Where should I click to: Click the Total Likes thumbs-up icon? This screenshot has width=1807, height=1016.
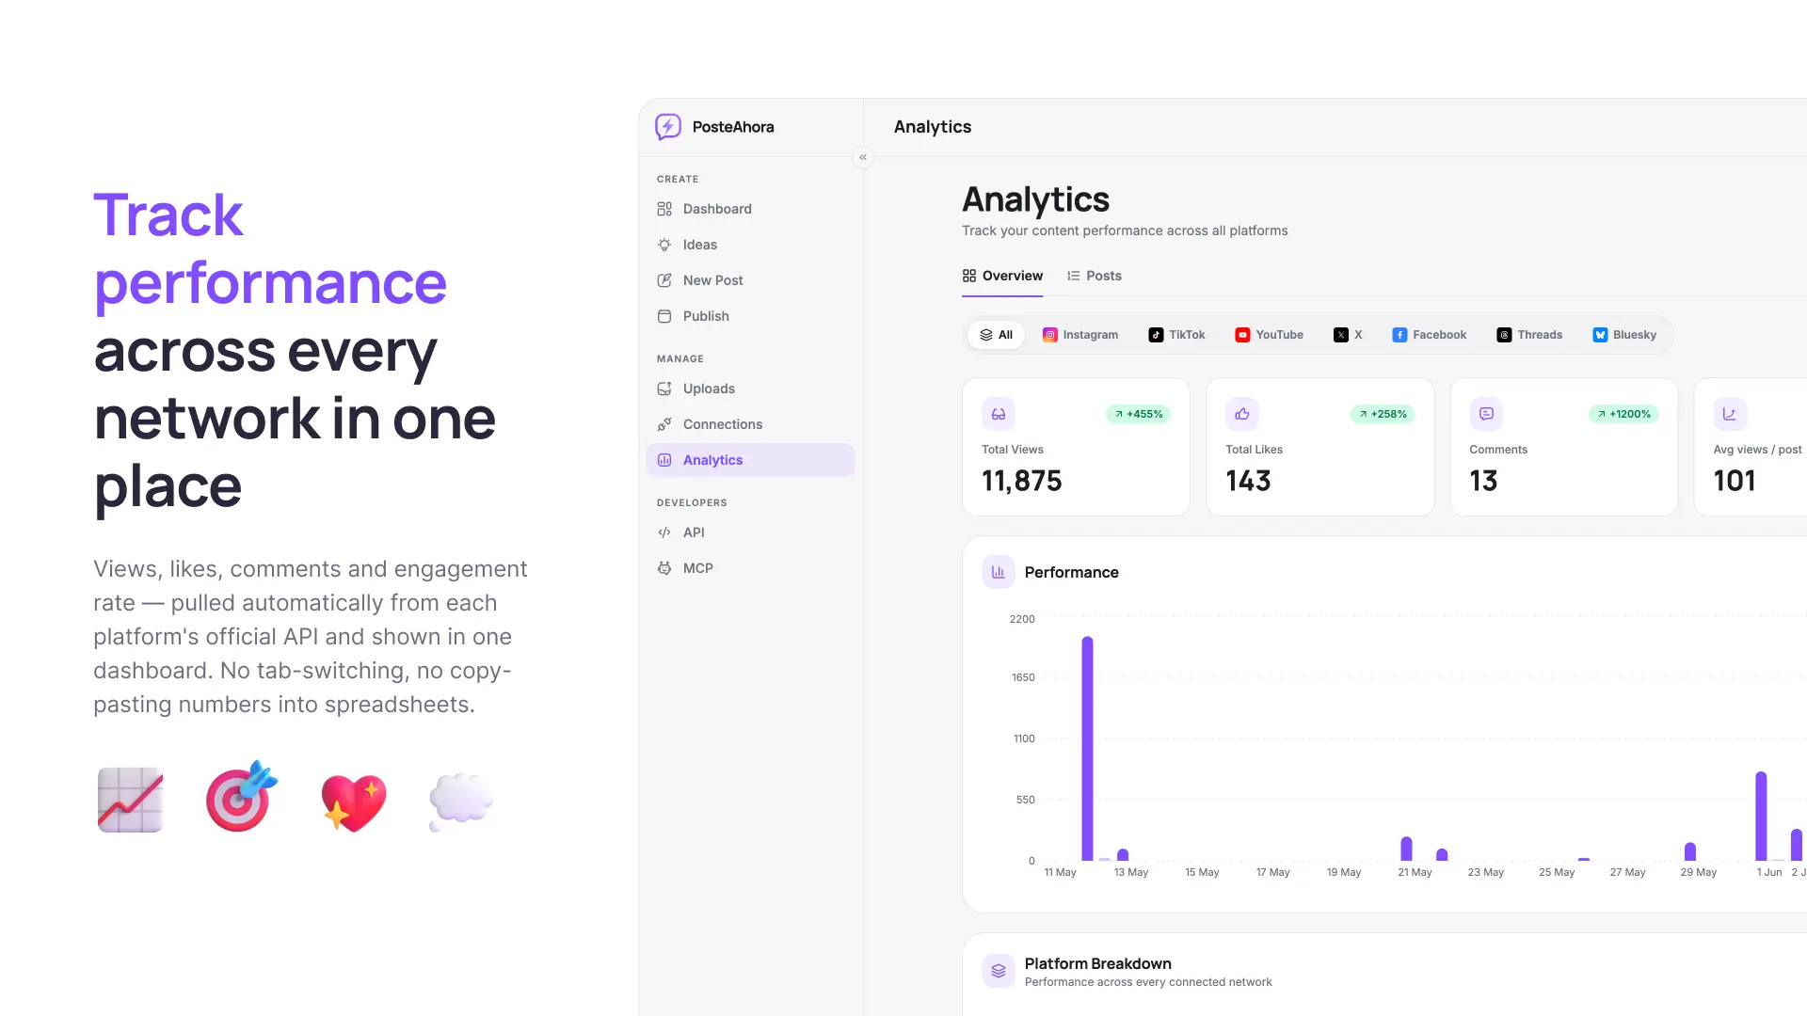tap(1242, 414)
